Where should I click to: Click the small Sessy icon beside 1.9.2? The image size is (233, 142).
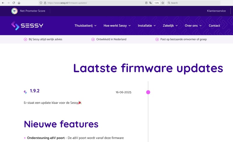[25, 92]
